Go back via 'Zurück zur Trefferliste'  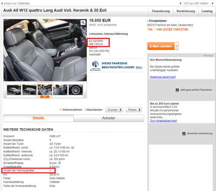click(x=16, y=3)
